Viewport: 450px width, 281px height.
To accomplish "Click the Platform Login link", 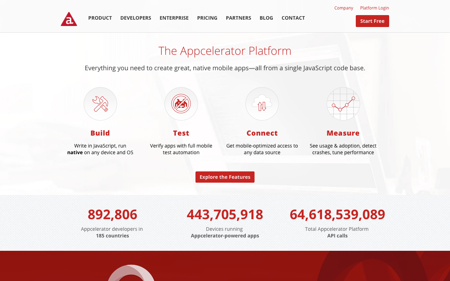I will [x=374, y=8].
